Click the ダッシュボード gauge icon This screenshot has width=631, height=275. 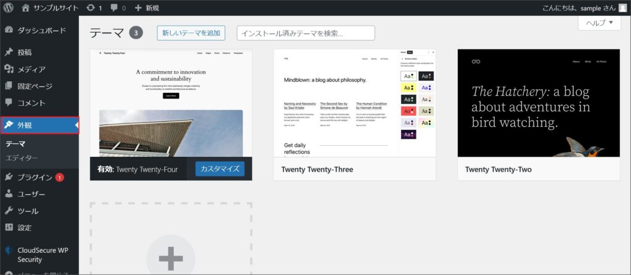click(9, 31)
